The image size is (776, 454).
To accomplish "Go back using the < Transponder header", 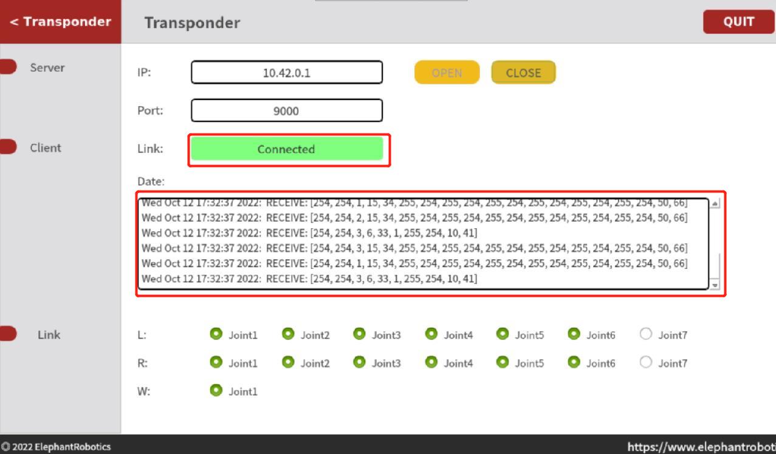I will click(60, 22).
